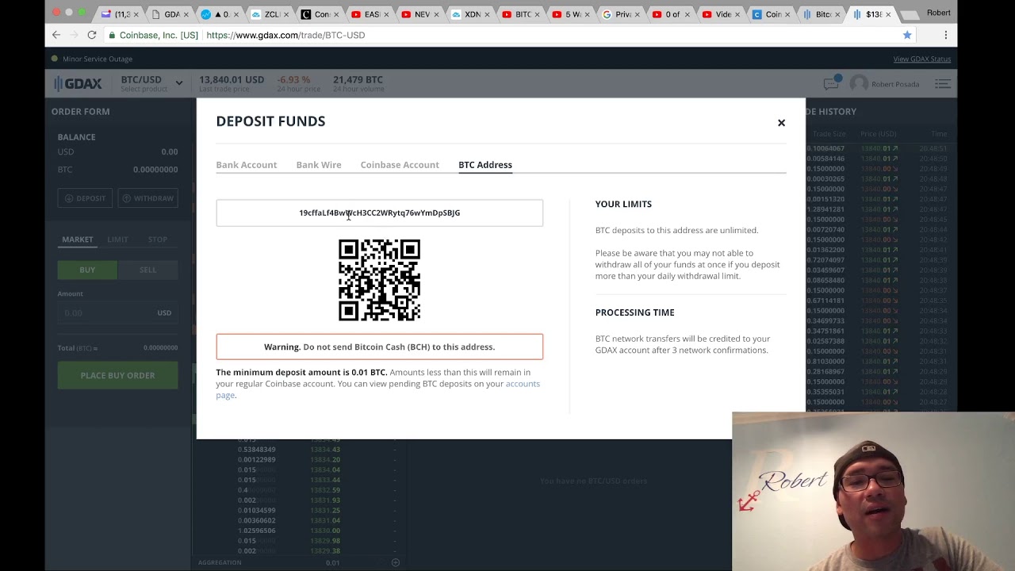This screenshot has width=1015, height=571.
Task: Open the GDAX hamburger menu
Action: (942, 83)
